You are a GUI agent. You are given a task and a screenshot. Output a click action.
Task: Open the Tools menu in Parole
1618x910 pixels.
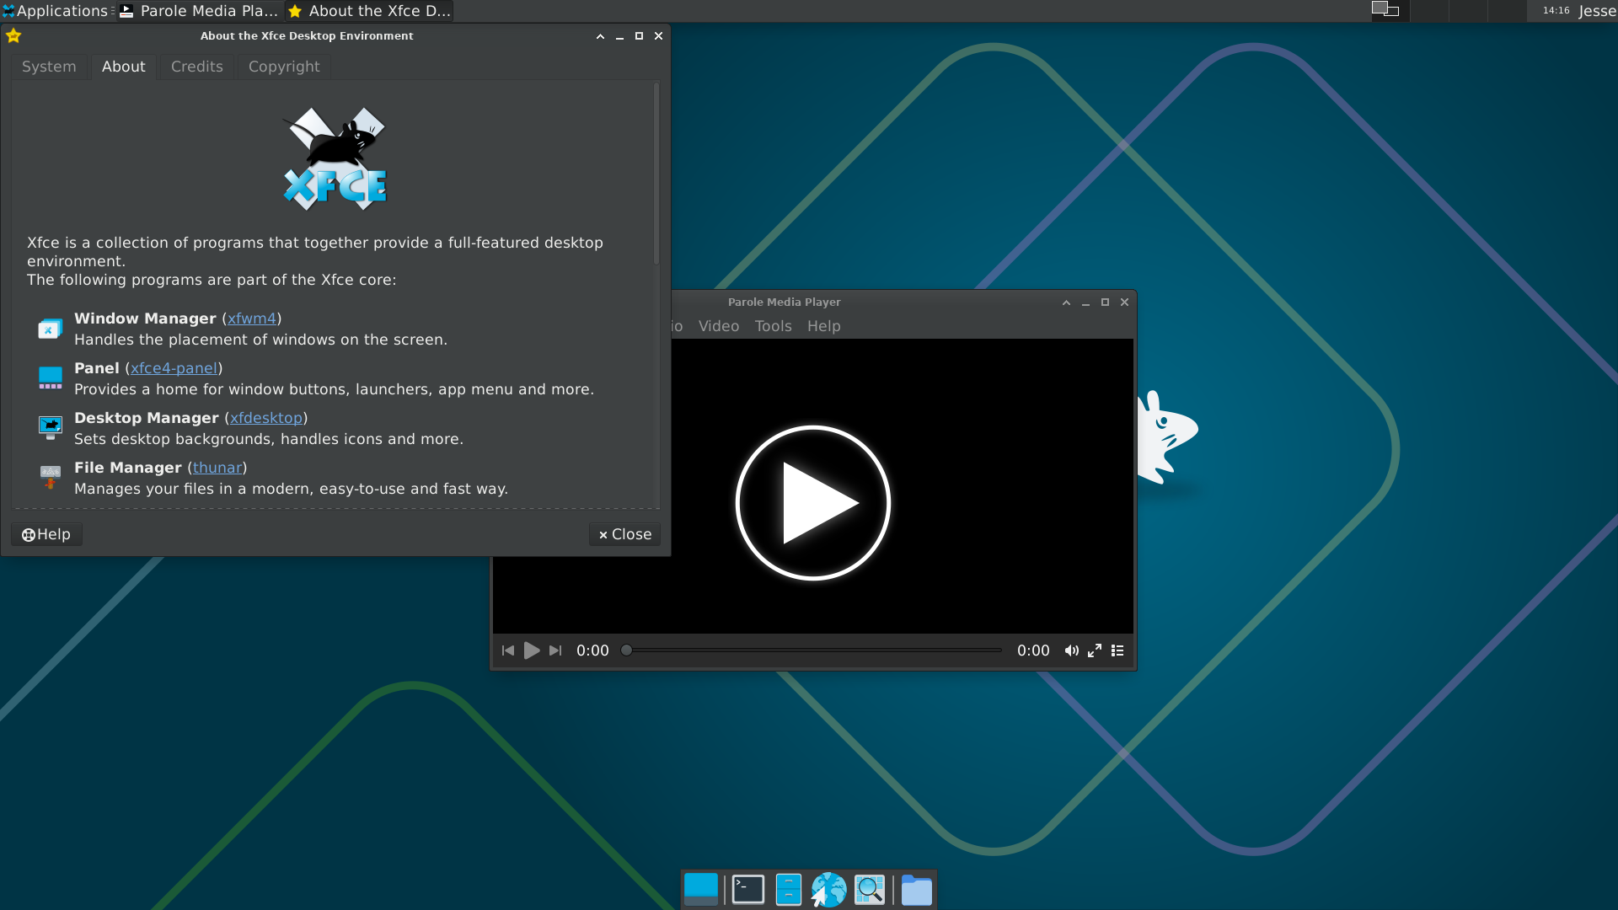click(x=773, y=326)
